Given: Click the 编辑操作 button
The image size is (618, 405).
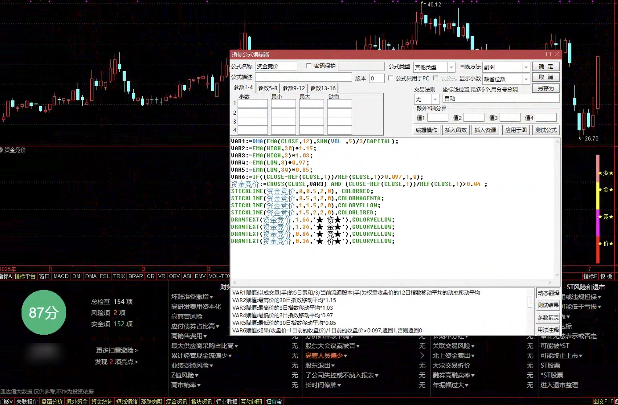Looking at the screenshot, I should click(426, 130).
